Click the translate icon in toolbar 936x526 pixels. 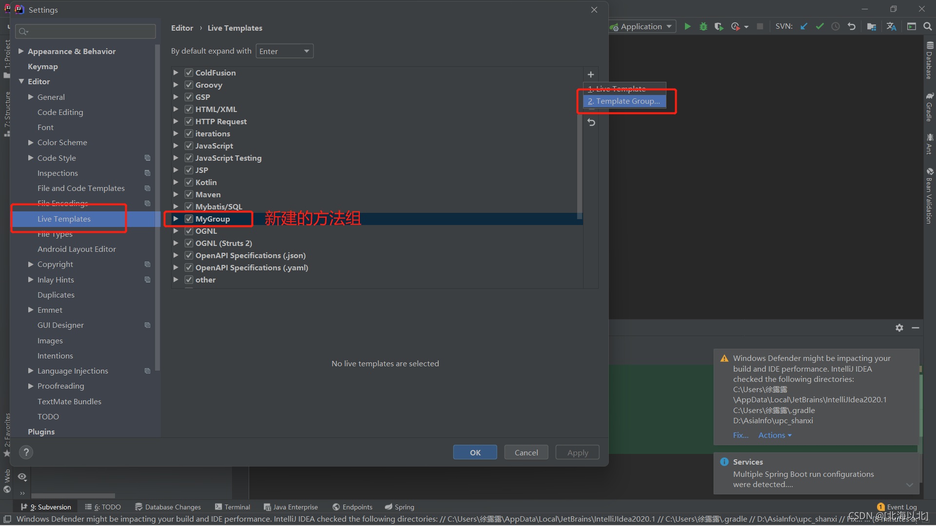click(891, 26)
